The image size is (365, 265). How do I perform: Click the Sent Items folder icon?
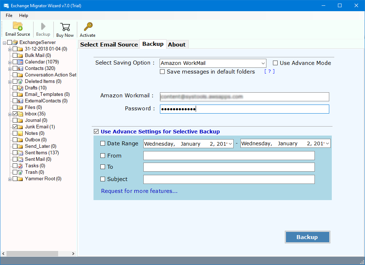[x=20, y=153]
